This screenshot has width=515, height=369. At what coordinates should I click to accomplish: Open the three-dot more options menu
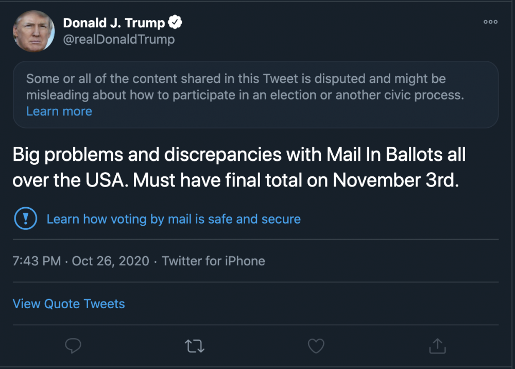[490, 22]
